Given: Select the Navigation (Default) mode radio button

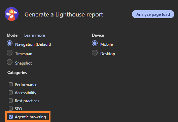Looking at the screenshot, I should pyautogui.click(x=9, y=43).
